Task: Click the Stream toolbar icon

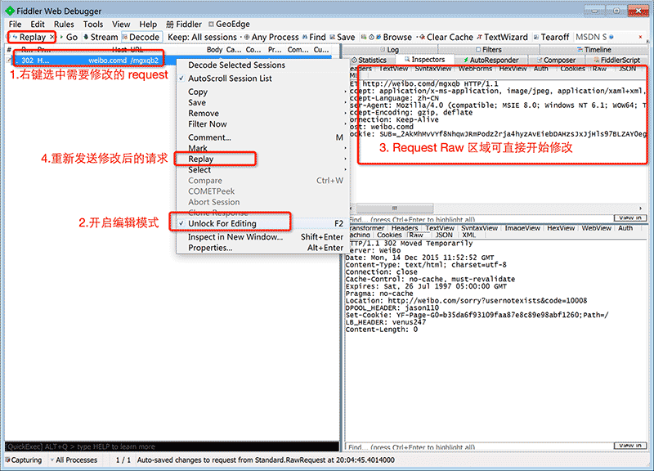Action: (100, 37)
